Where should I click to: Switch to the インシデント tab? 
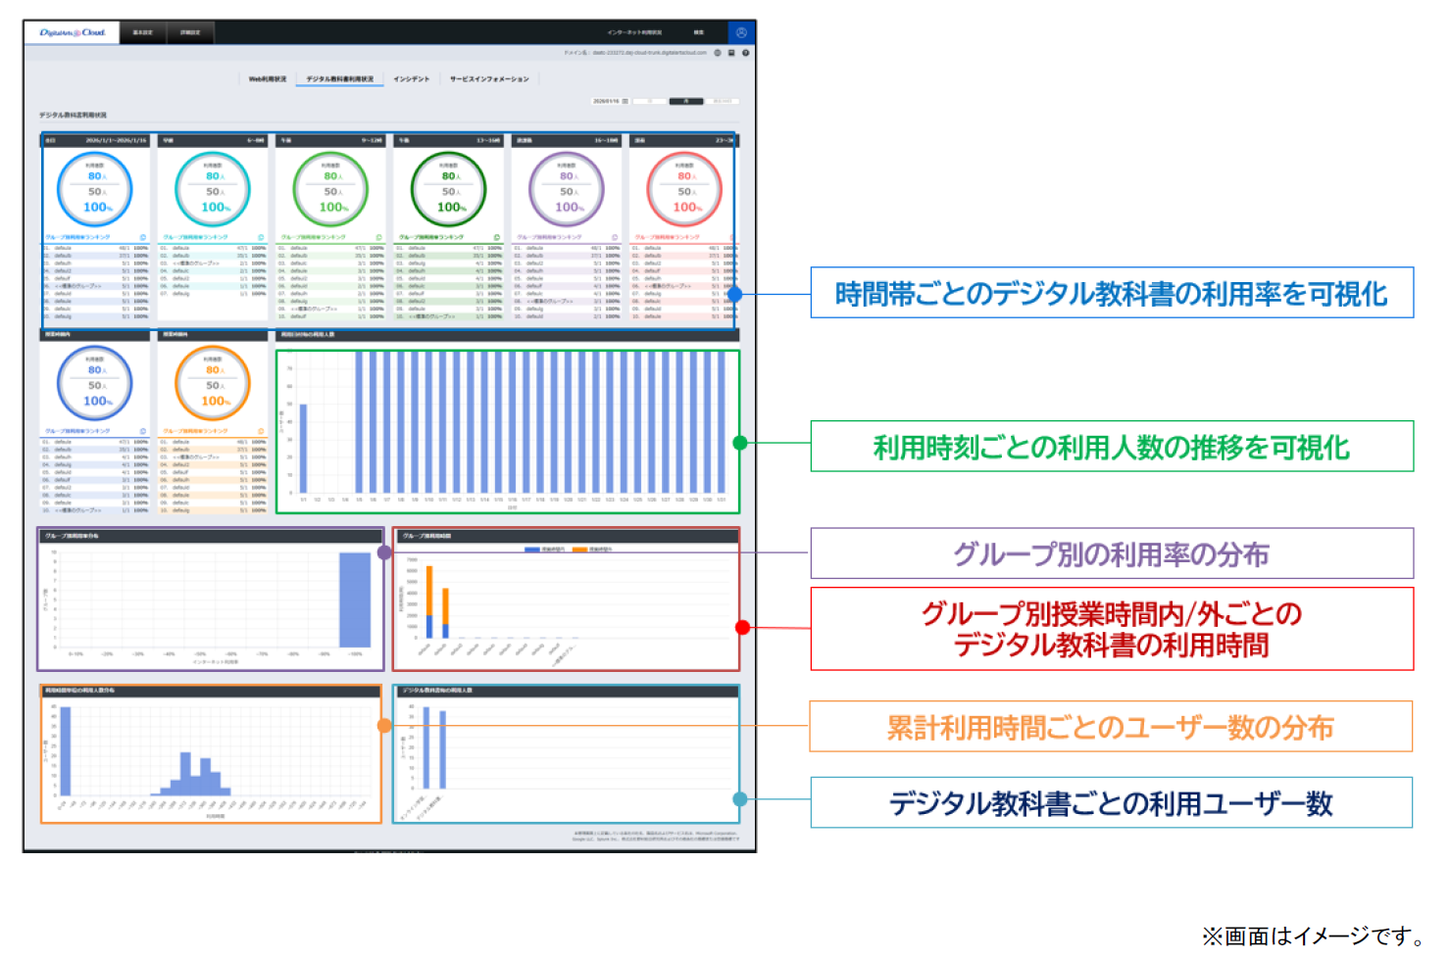(411, 79)
